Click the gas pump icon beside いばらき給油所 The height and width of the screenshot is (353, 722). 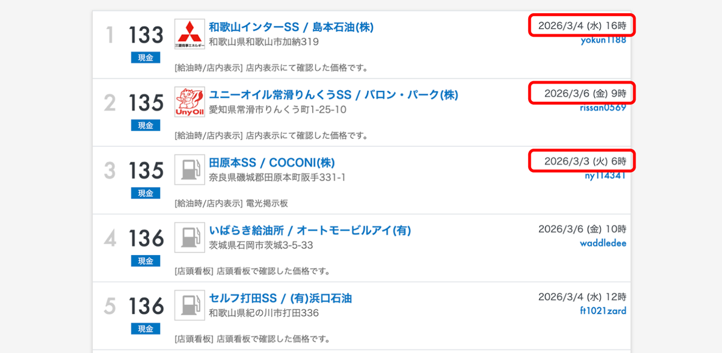[190, 238]
